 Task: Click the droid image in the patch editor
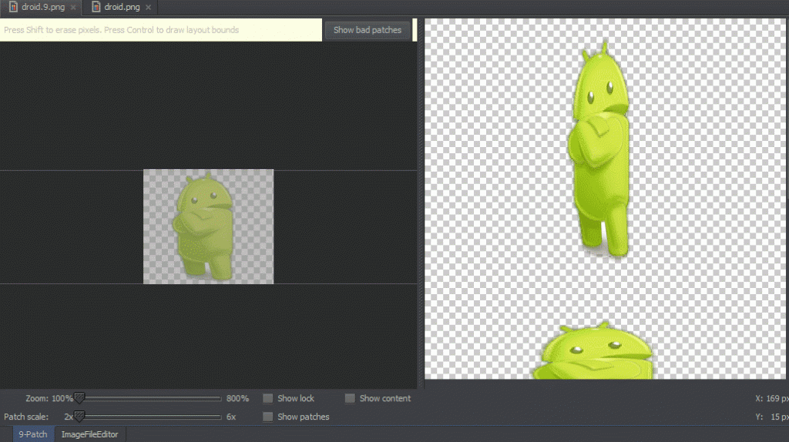[x=208, y=227]
